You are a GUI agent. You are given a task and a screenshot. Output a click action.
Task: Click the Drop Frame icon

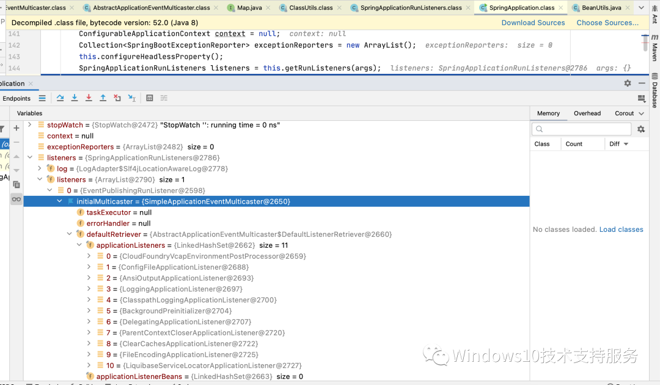(117, 98)
